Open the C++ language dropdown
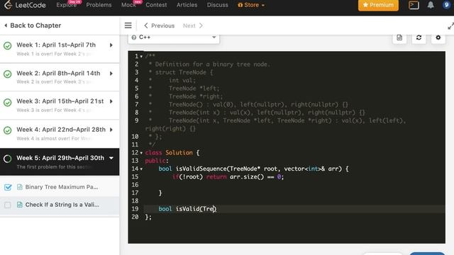Viewport: 454px width, 255px height. (174, 38)
